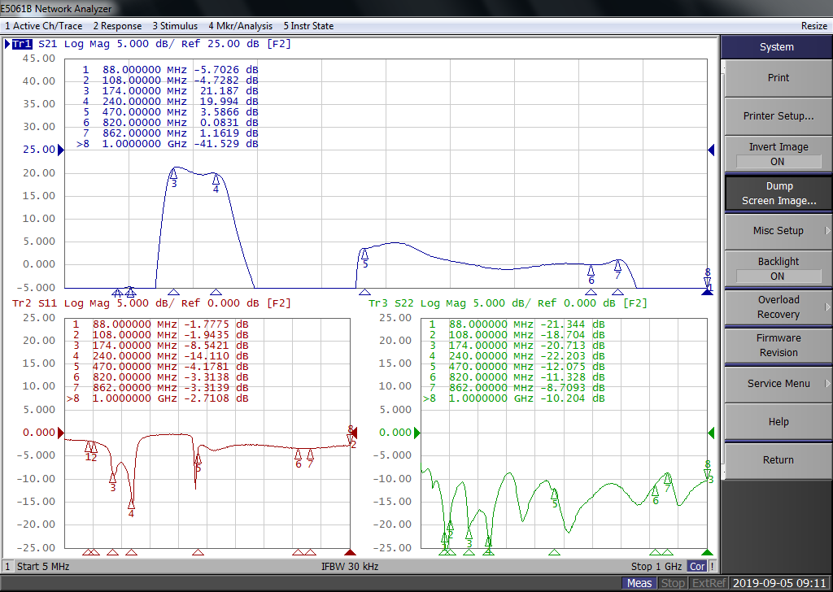Click the blue right-side reference marker of Tr1
The width and height of the screenshot is (833, 592).
[711, 150]
